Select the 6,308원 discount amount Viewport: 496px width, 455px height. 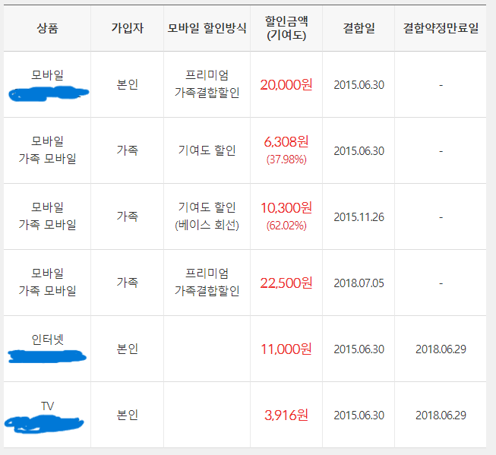(286, 142)
